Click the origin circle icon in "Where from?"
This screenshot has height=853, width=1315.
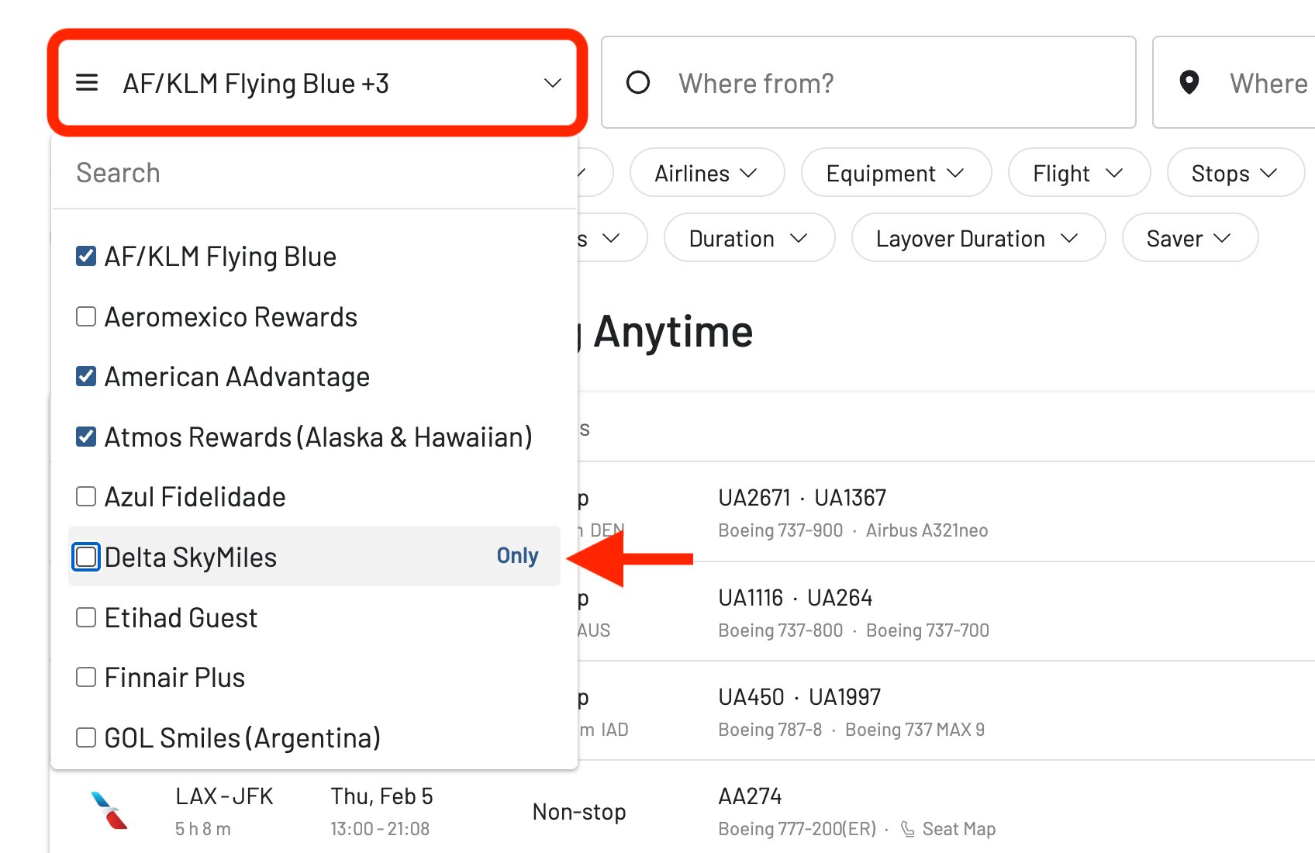pyautogui.click(x=637, y=82)
